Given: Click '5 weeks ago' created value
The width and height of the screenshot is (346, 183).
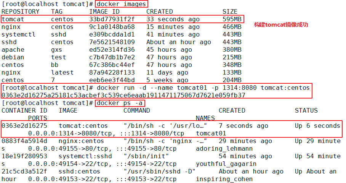Looking at the screenshot, I should point(167,80).
